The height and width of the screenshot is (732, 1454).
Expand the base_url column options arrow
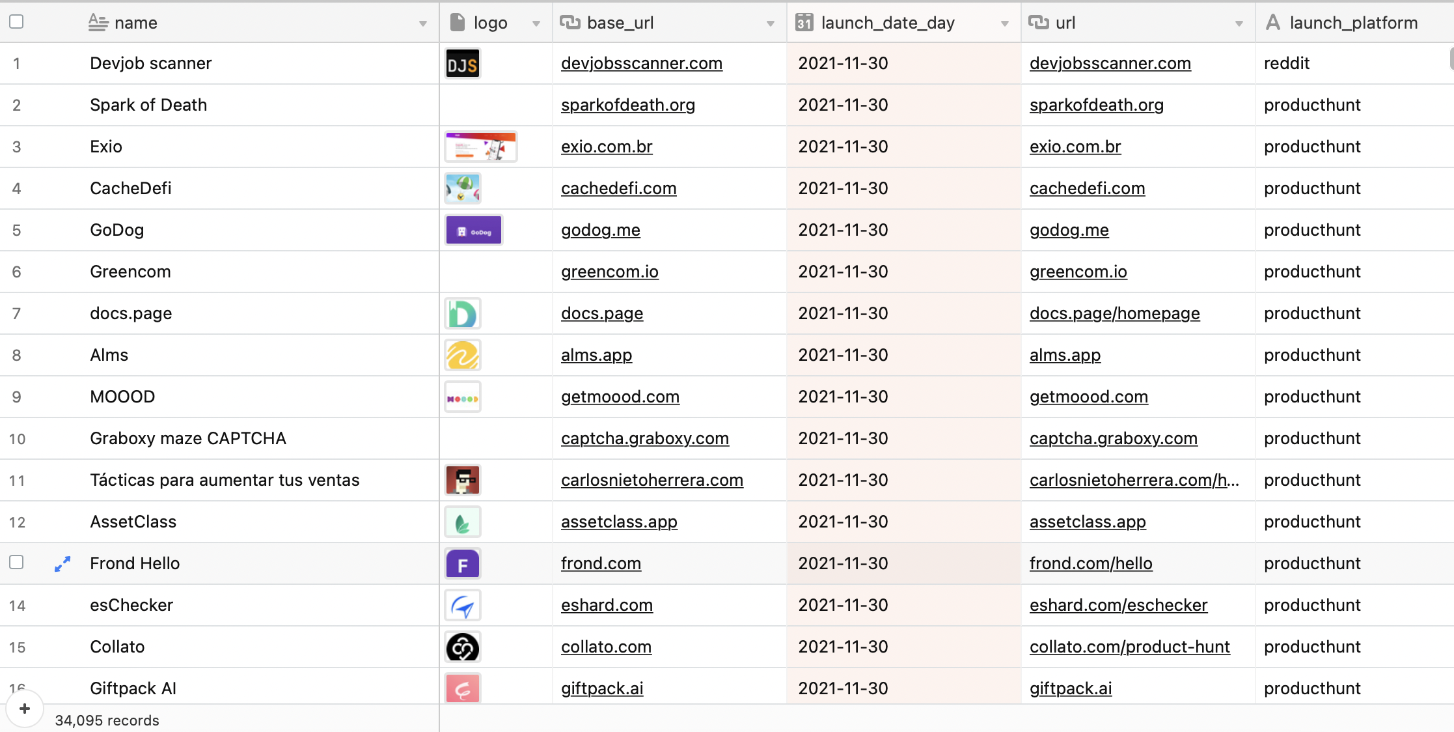point(771,23)
